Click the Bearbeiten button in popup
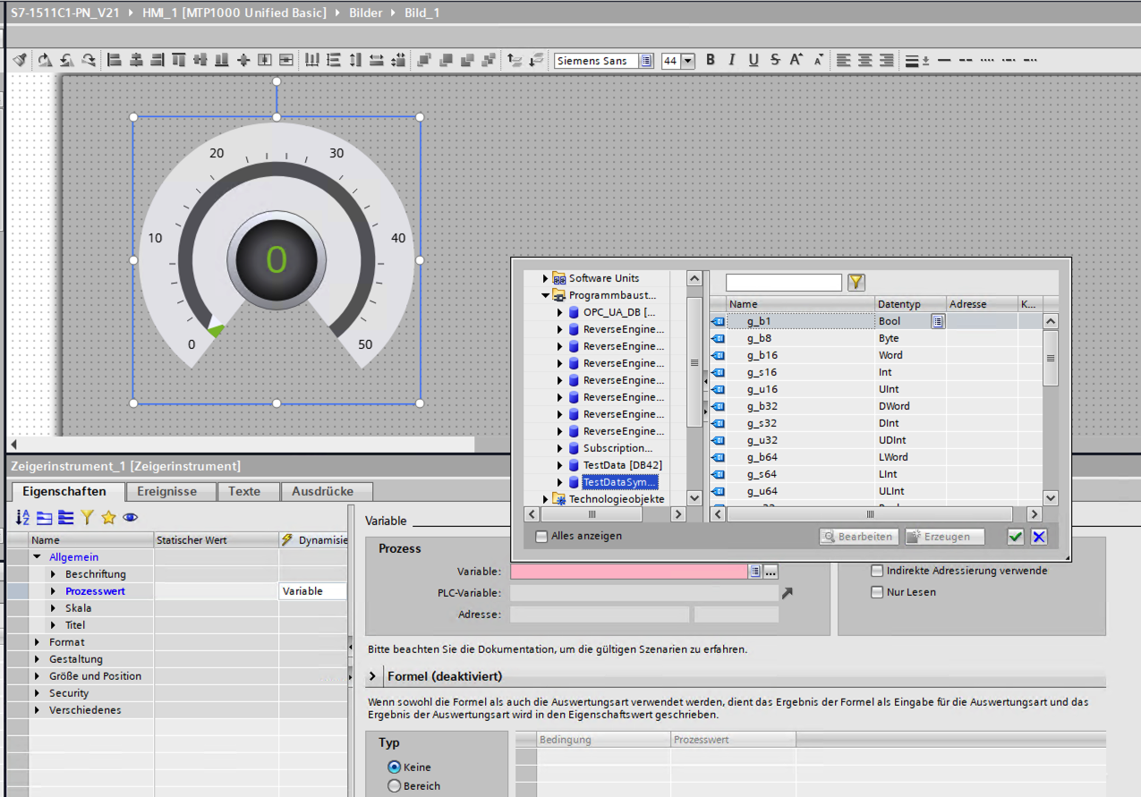Viewport: 1141px width, 797px height. click(859, 537)
